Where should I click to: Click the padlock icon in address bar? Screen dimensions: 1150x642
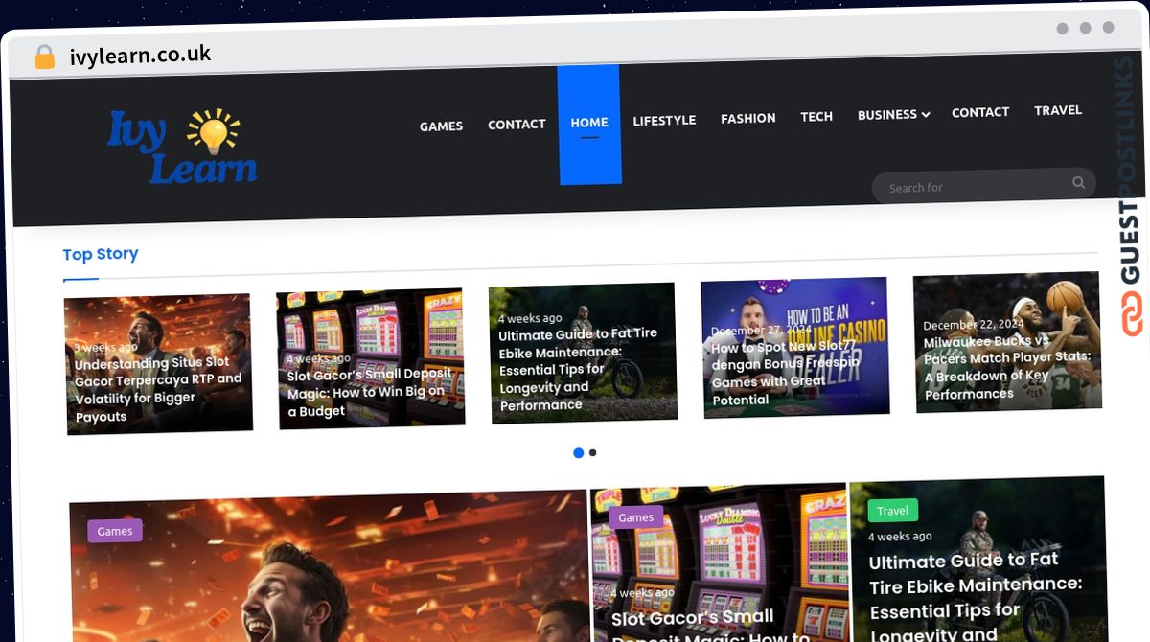click(x=44, y=57)
